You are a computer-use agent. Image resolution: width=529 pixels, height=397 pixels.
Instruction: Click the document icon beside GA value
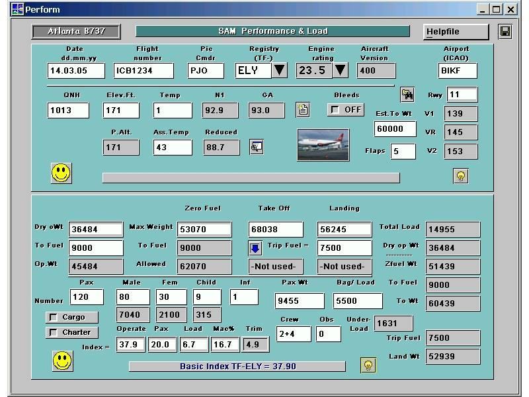[x=303, y=110]
